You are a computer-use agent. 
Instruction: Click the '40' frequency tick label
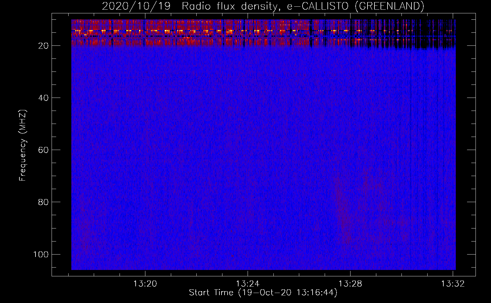tap(43, 98)
